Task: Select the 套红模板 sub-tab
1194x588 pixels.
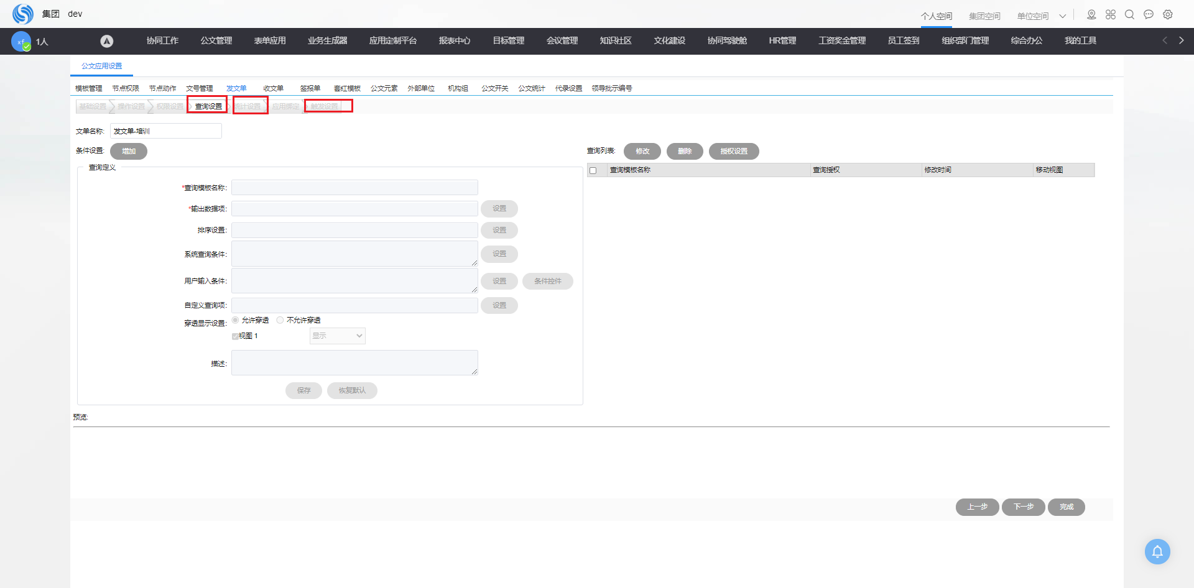Action: (347, 88)
